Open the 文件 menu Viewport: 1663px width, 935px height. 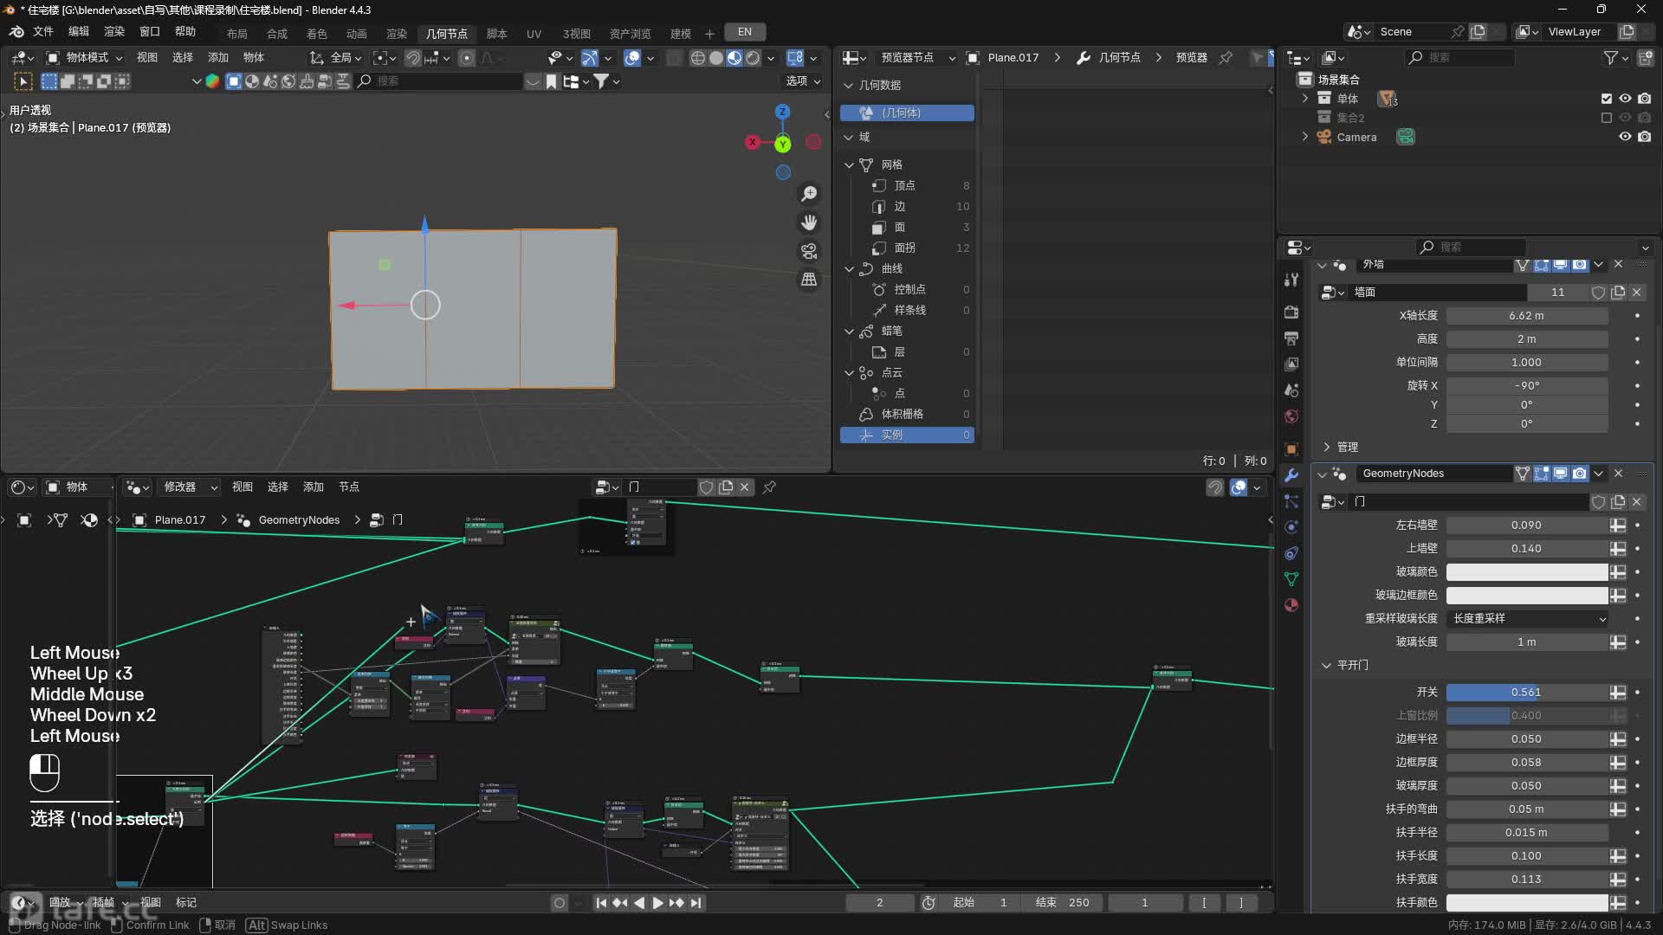(x=43, y=32)
